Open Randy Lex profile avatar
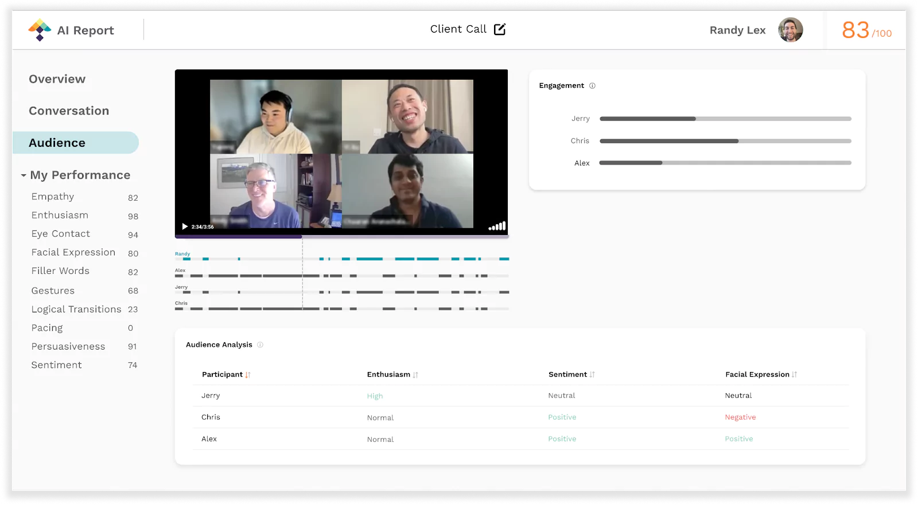 coord(790,30)
